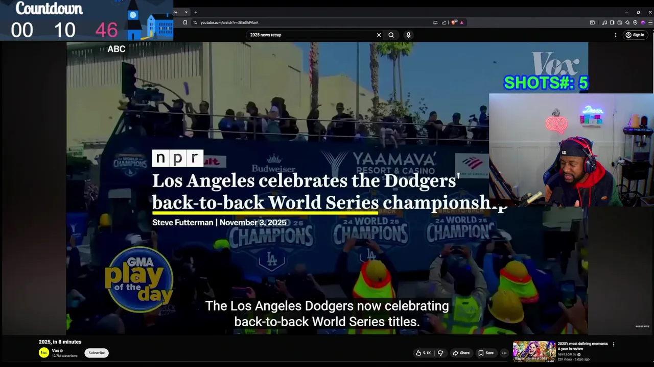The height and width of the screenshot is (367, 654).
Task: Toggle the browser sidebar panel icon
Action: click(x=612, y=22)
